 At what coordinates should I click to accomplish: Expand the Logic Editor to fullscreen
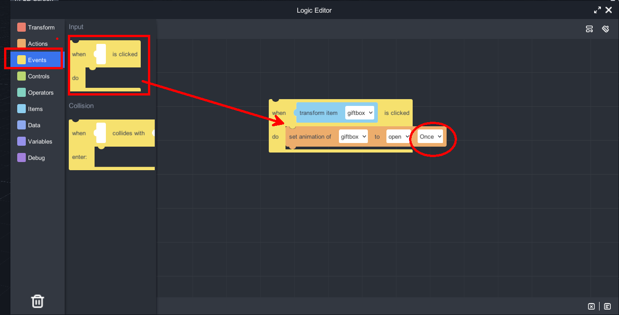pyautogui.click(x=597, y=10)
